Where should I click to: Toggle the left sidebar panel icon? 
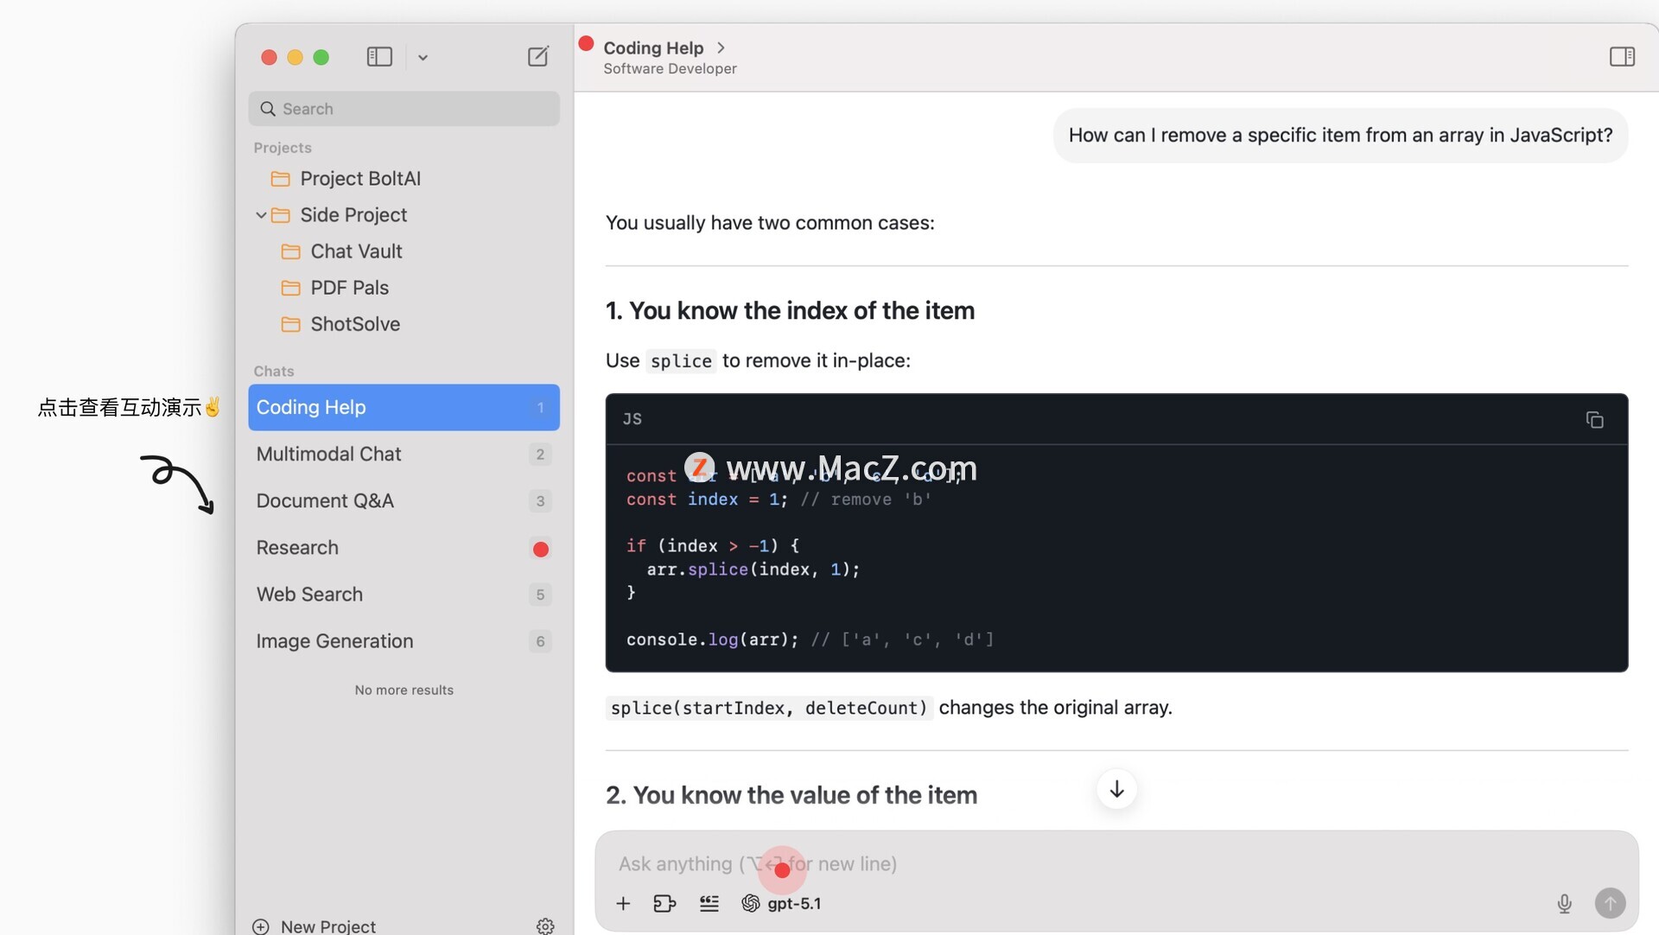[379, 57]
